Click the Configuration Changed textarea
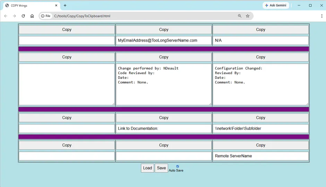326x187 pixels. tap(260, 84)
